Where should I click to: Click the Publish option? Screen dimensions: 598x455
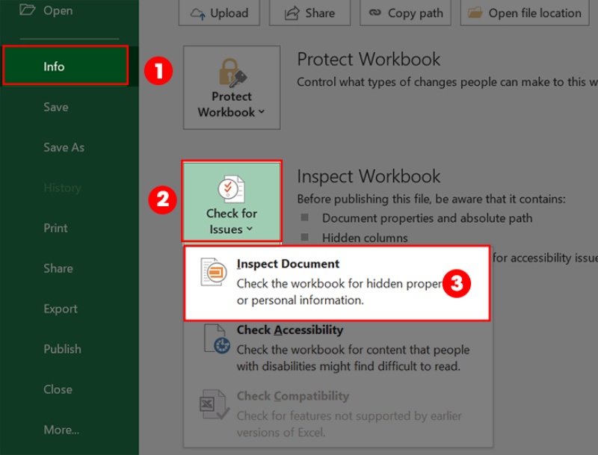tap(62, 349)
